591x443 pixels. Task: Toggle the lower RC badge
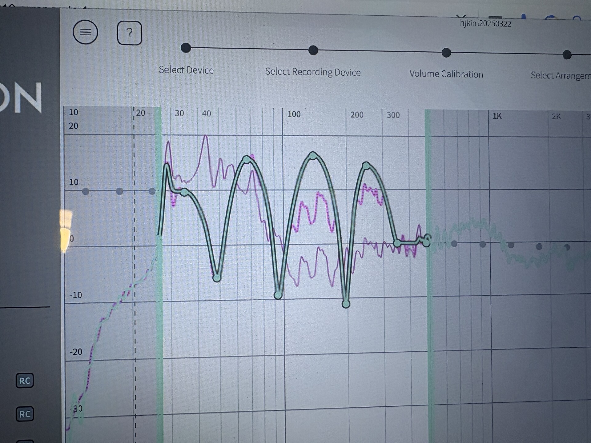[25, 414]
